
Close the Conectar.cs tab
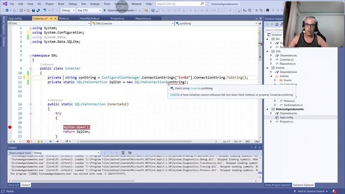55,18
